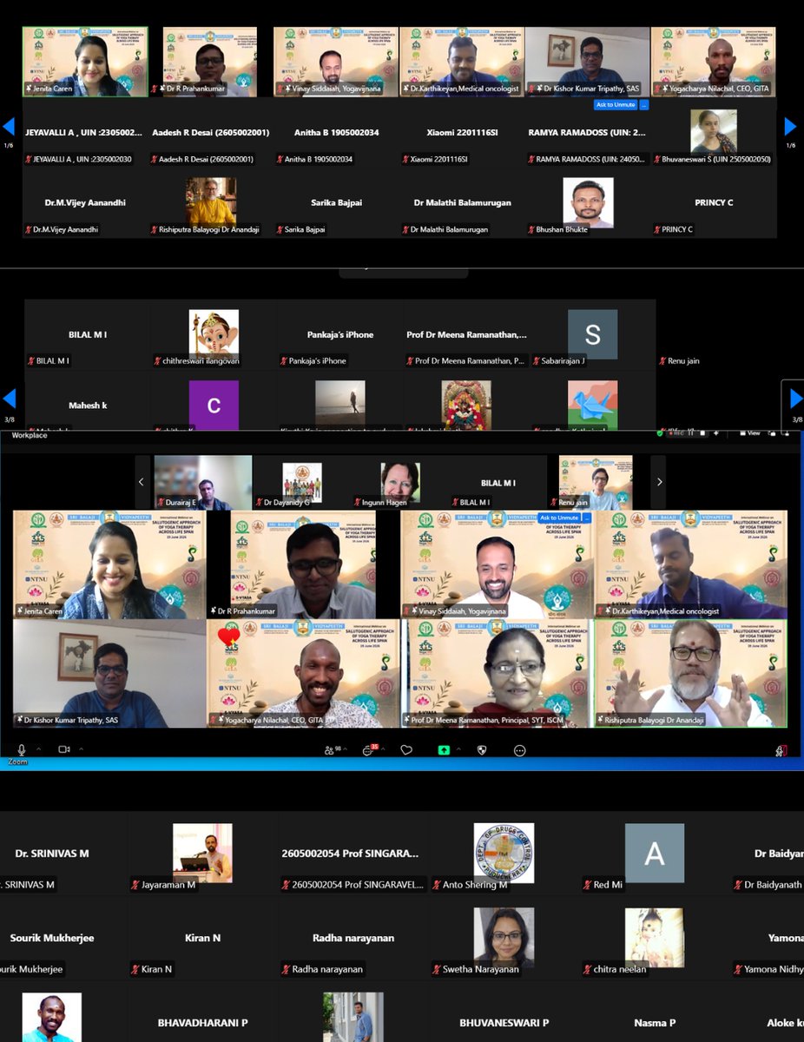Viewport: 804px width, 1042px height.
Task: Select the BILAL M I tile in thumbnail strip
Action: pyautogui.click(x=498, y=482)
